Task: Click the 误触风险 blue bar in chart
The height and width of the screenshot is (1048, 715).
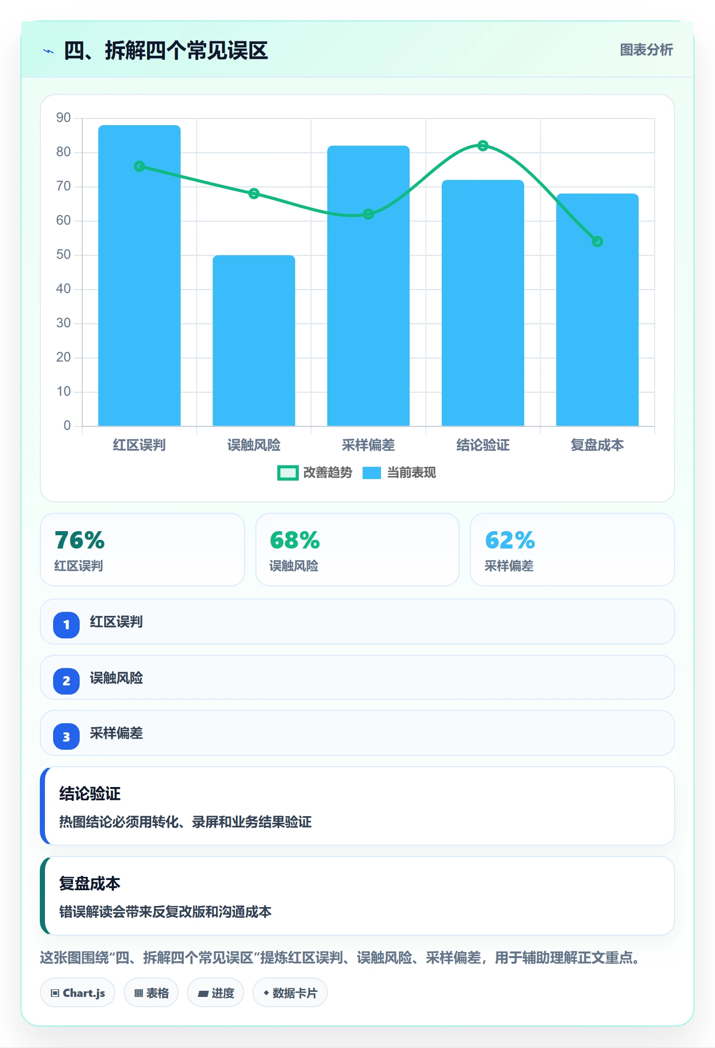Action: (x=254, y=341)
